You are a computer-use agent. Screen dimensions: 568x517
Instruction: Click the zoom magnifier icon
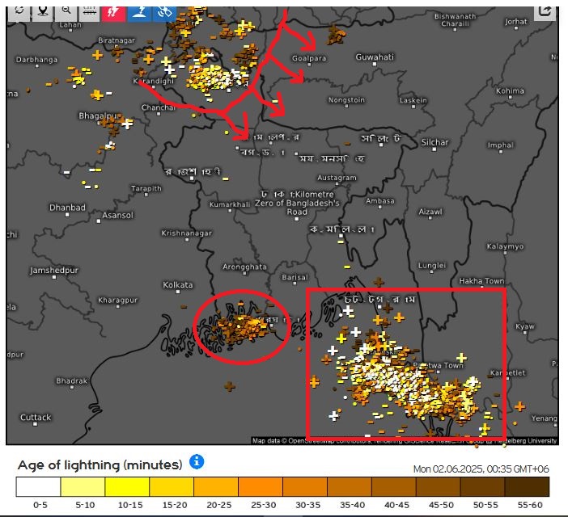tap(66, 12)
